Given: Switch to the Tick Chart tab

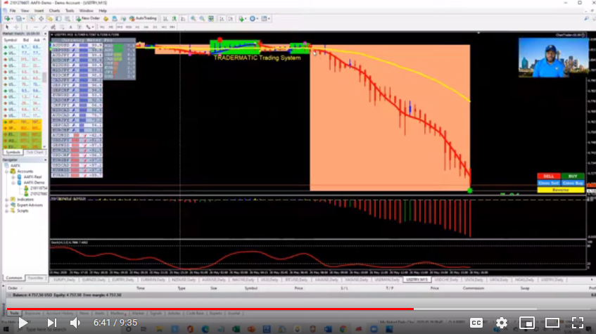Looking at the screenshot, I should 34,152.
